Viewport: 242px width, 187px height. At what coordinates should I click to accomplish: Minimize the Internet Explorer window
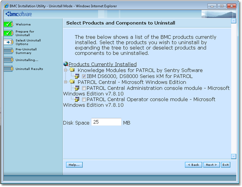click(212, 6)
